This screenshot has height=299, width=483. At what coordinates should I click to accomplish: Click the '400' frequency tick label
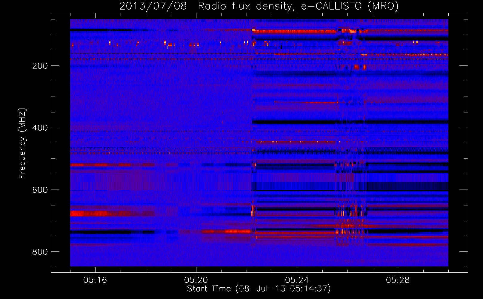[x=40, y=128]
